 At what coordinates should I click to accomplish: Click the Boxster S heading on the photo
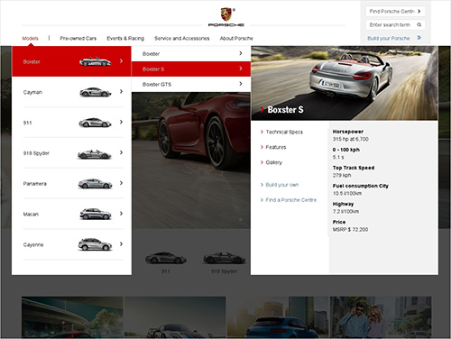point(285,110)
